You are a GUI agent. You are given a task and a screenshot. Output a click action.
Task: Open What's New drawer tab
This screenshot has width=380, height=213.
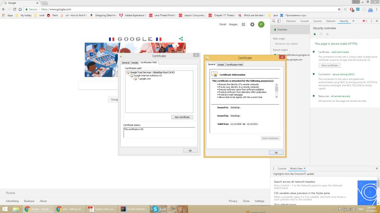click(x=296, y=169)
